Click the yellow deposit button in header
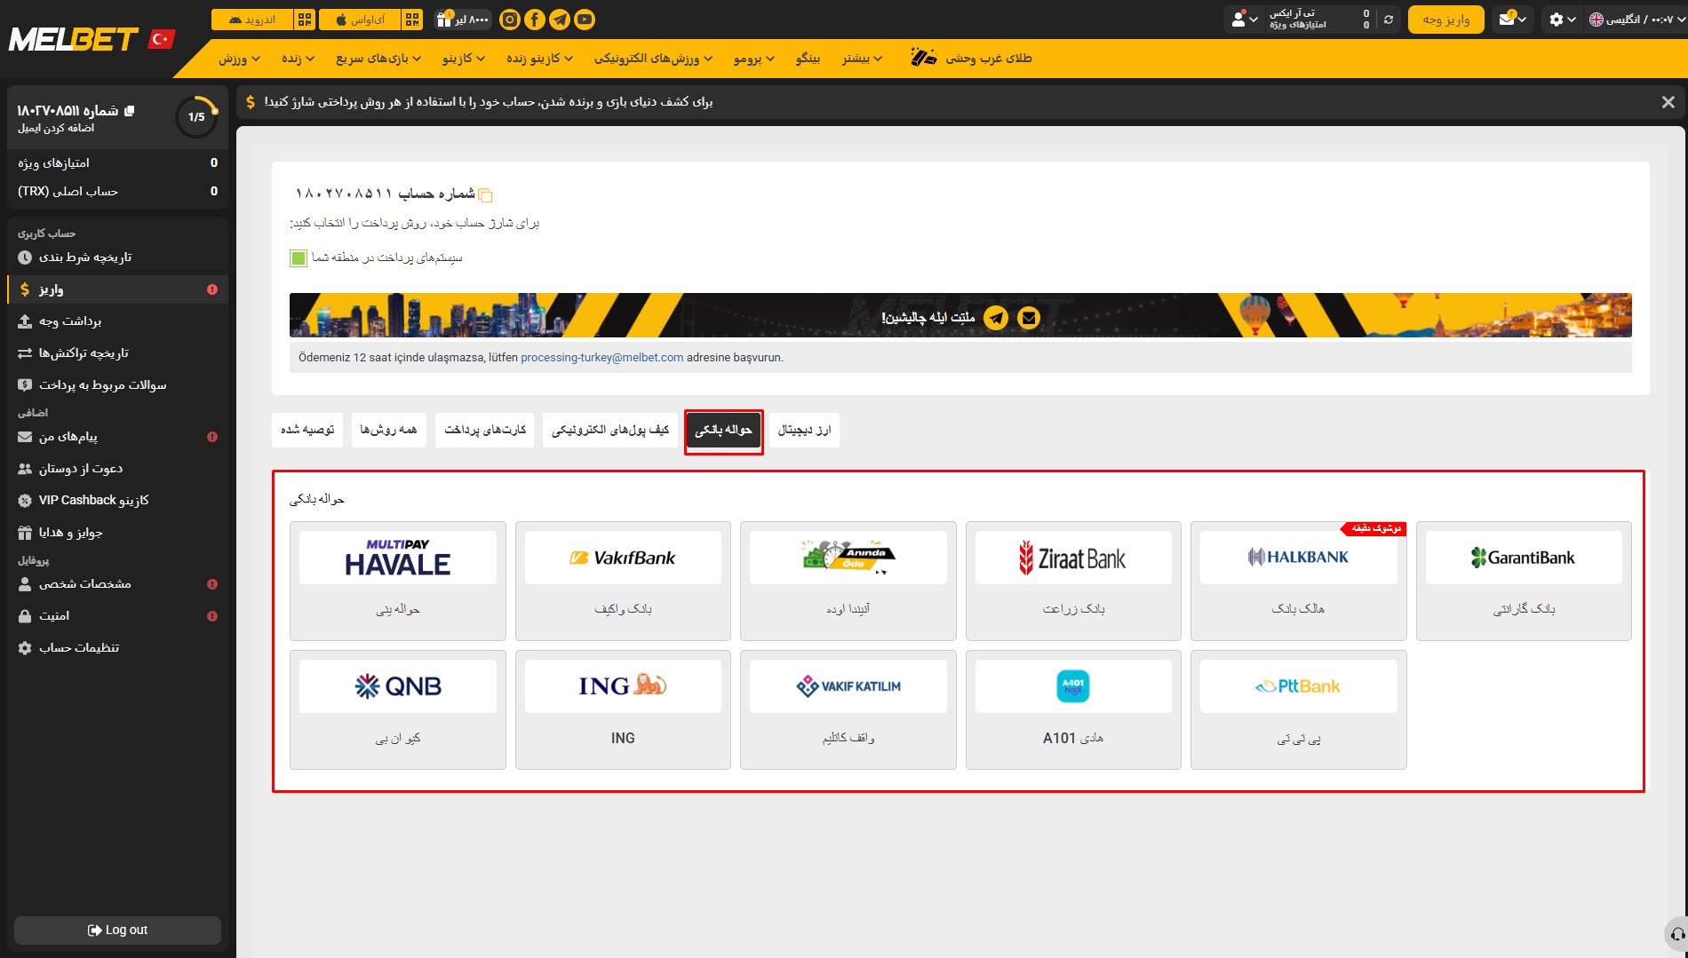The width and height of the screenshot is (1688, 958). (1445, 20)
